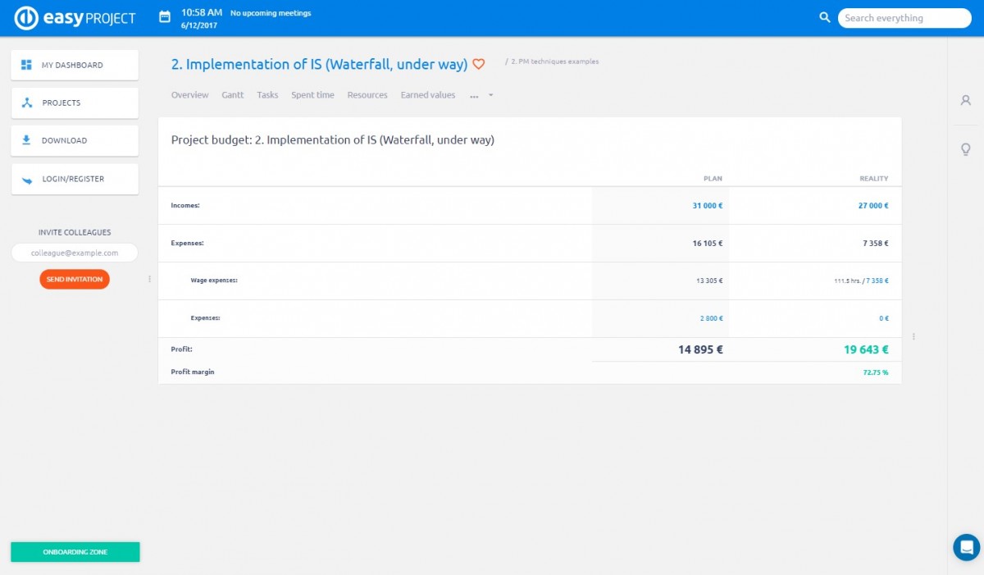
Task: Follow the PM techniques examples breadcrumb link
Action: tap(554, 62)
